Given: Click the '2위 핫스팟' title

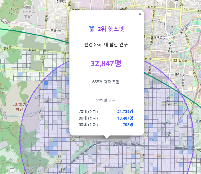Looking at the screenshot, I should point(111,29).
